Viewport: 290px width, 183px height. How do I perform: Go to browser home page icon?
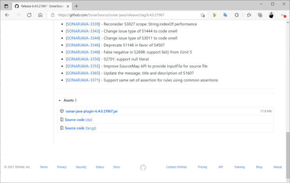[x=40, y=15]
